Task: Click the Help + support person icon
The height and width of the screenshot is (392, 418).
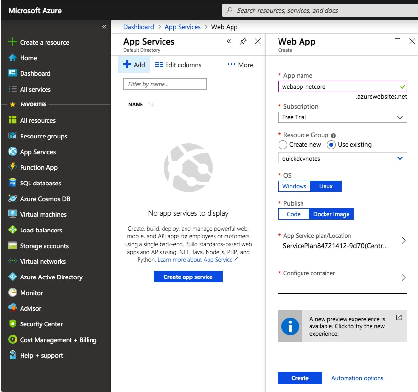Action: [13, 355]
